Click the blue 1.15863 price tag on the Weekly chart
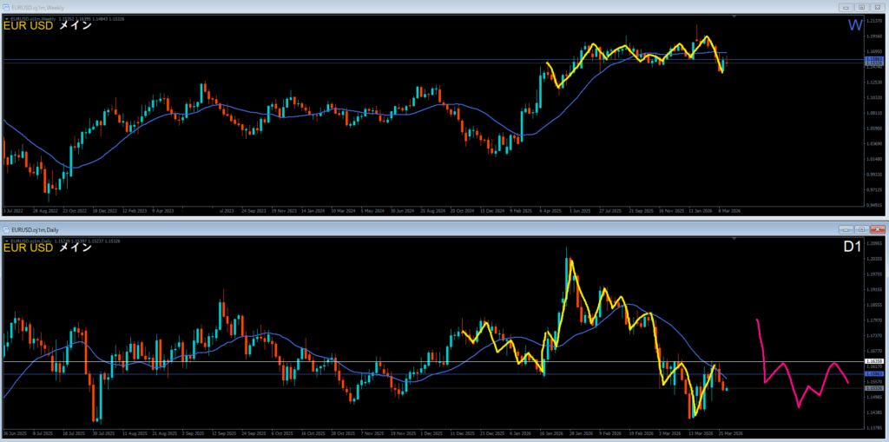This screenshot has width=889, height=442. [873, 59]
